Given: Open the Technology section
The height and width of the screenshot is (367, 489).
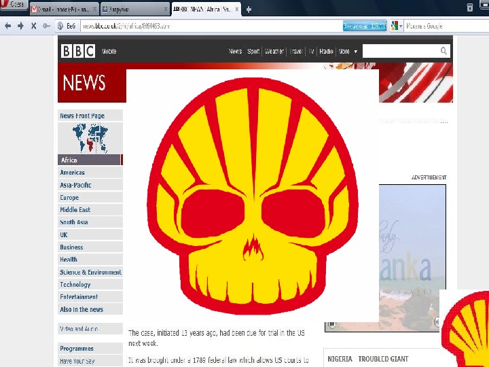Looking at the screenshot, I should pyautogui.click(x=90, y=284).
